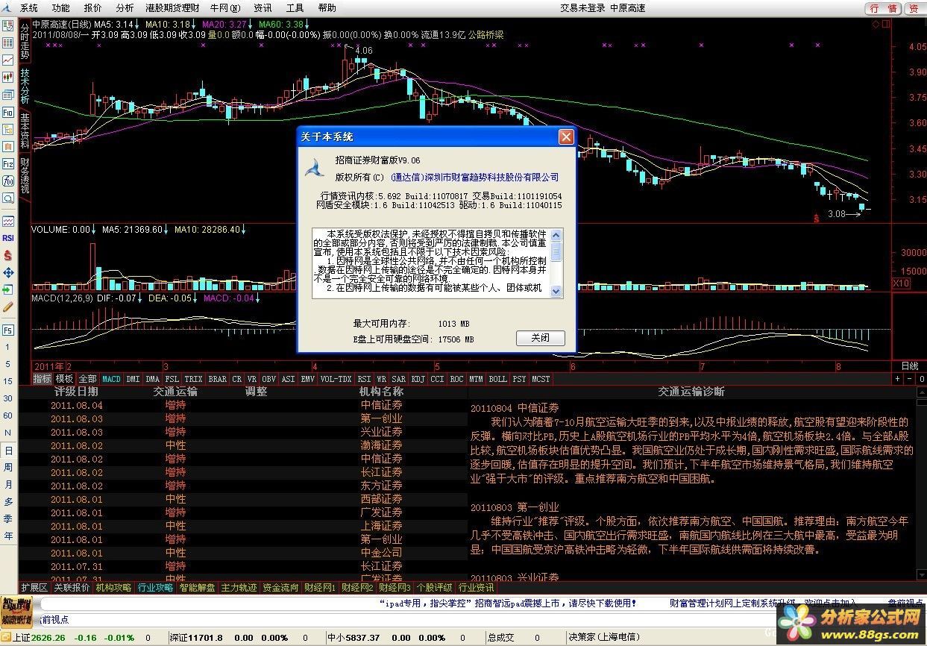
Task: Open the 报价 menu
Action: 92,8
